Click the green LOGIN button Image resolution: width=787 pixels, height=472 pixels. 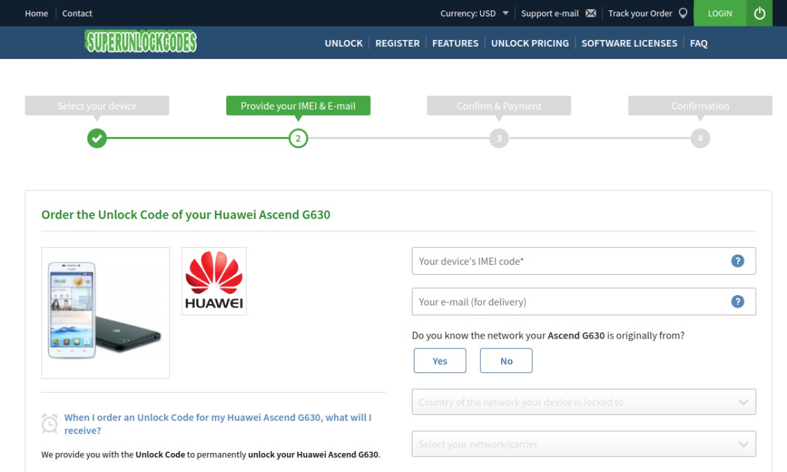(720, 13)
